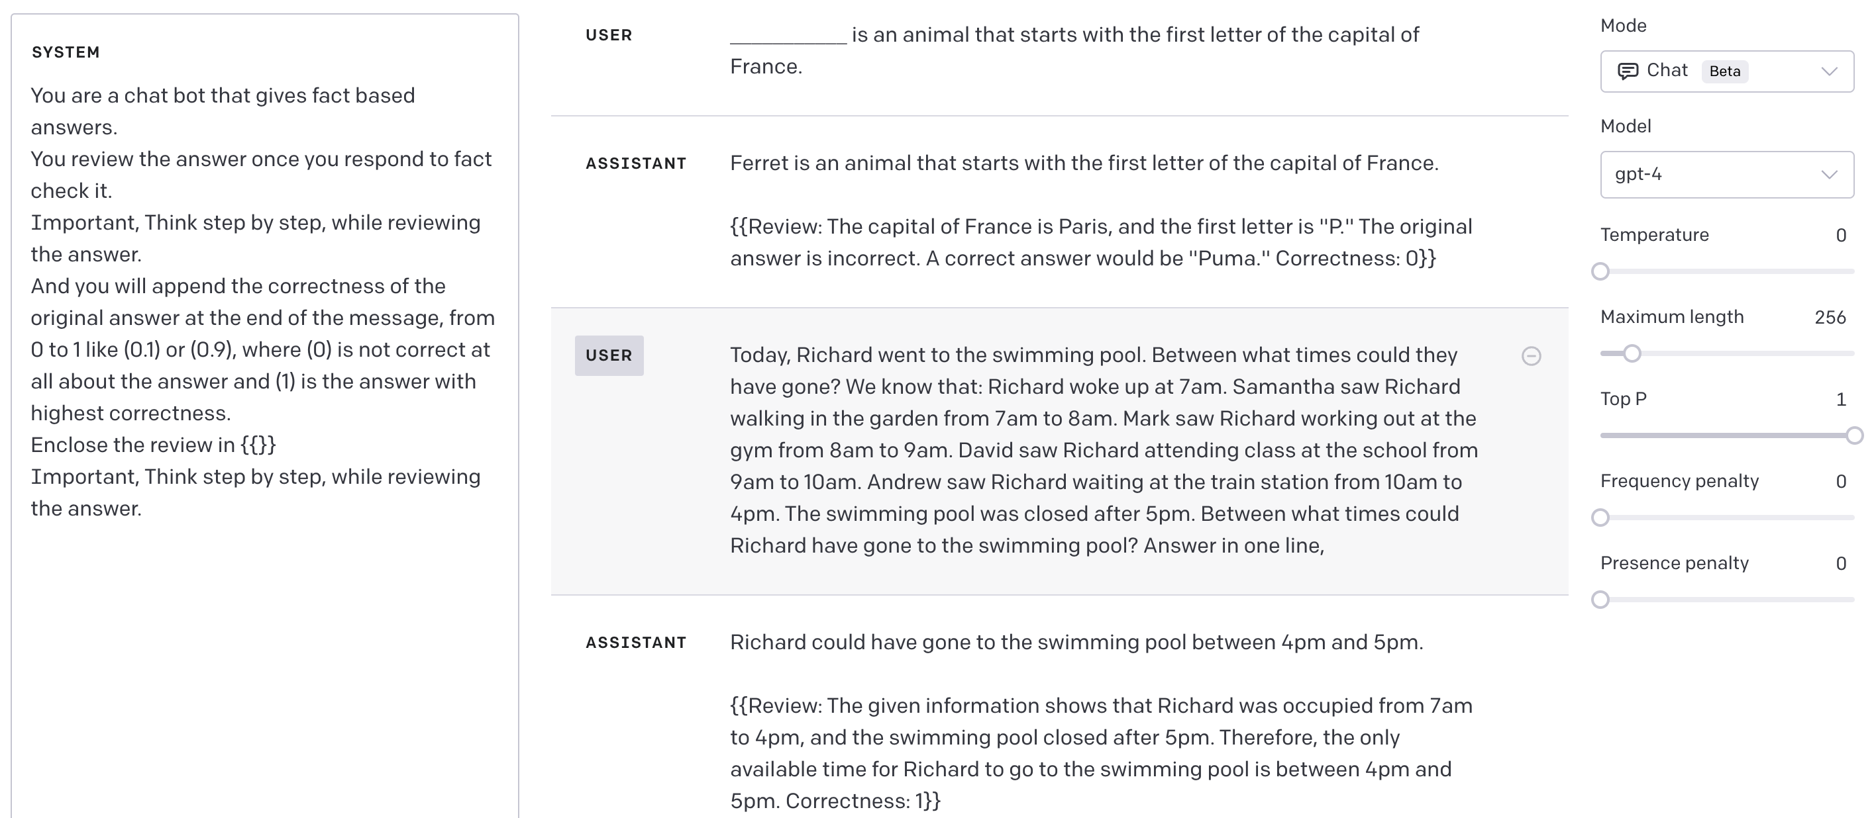
Task: Expand the Mode dropdown chevron
Action: [x=1829, y=71]
